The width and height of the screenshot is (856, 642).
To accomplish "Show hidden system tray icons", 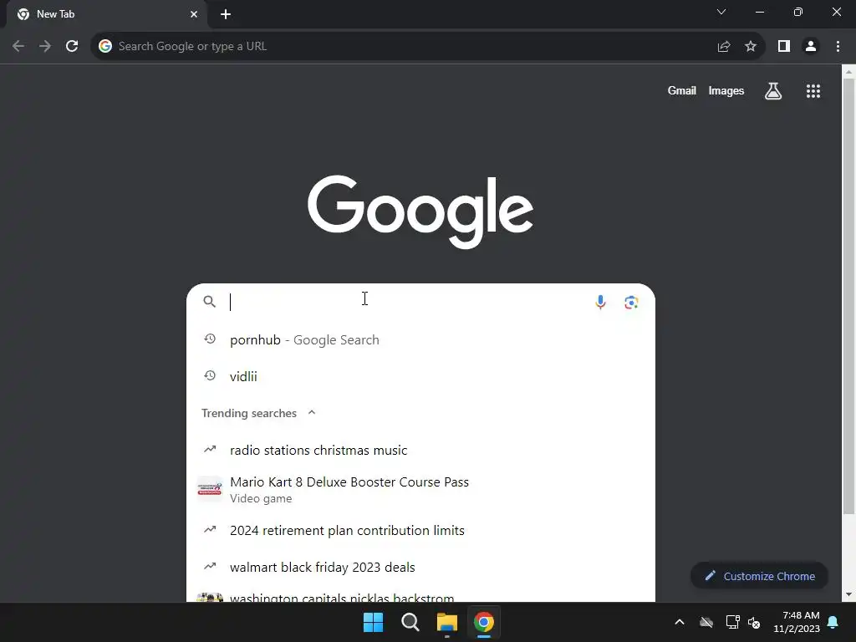I will pos(680,622).
